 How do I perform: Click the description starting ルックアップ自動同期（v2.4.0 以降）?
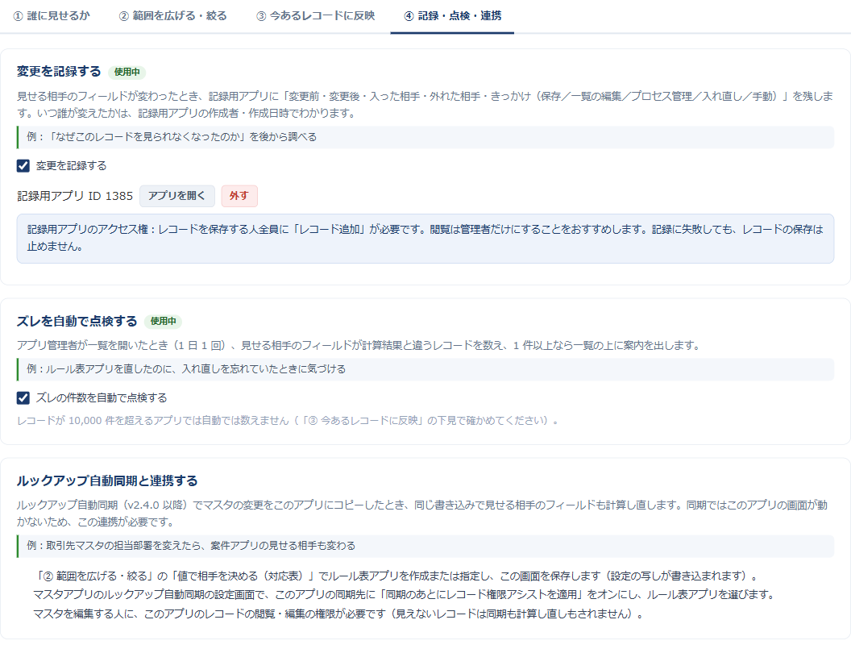click(422, 514)
